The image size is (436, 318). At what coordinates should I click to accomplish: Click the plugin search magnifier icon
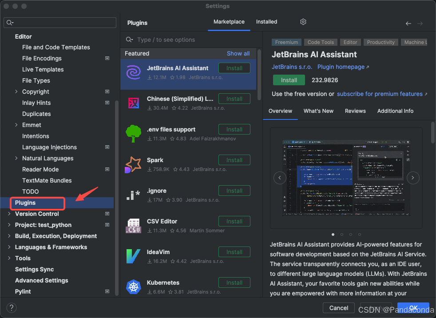point(129,40)
